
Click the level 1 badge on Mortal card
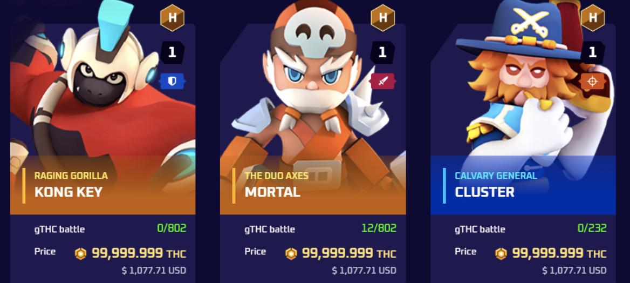click(x=382, y=52)
